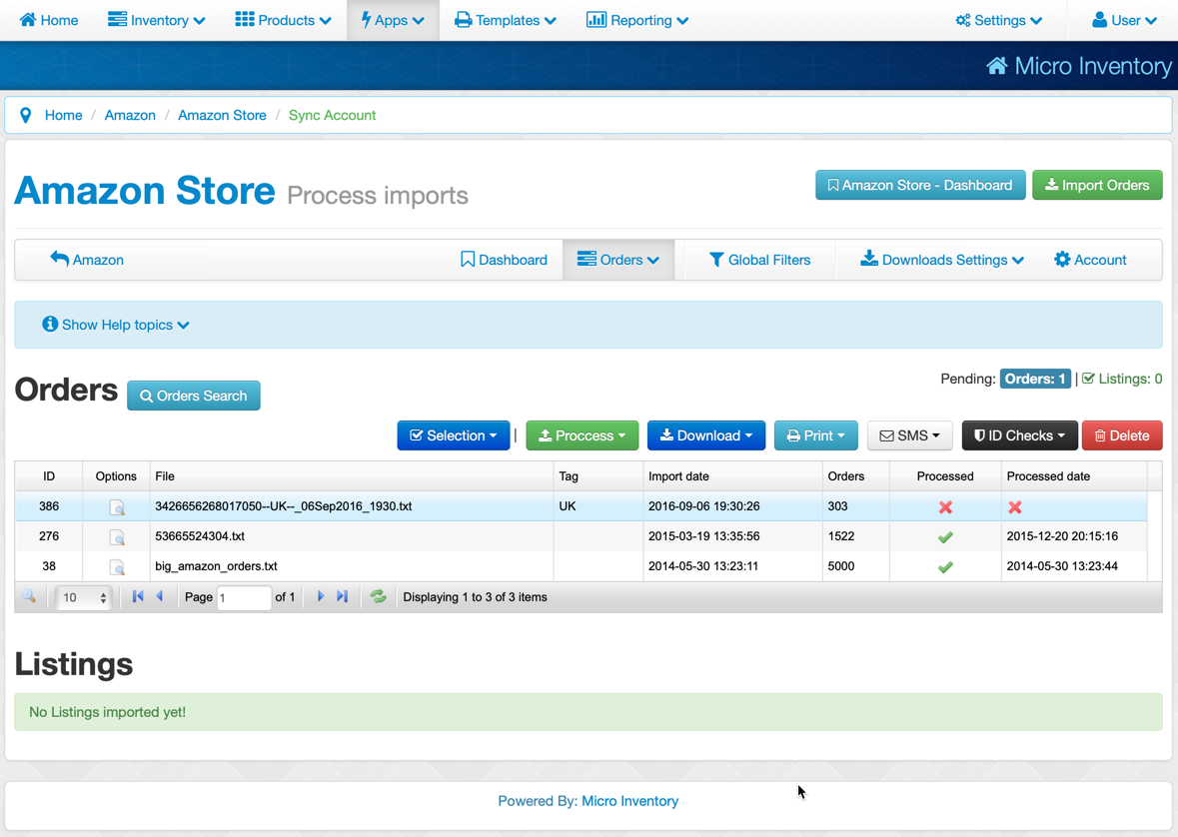Image resolution: width=1178 pixels, height=837 pixels.
Task: Open the Inventory menu
Action: (x=156, y=20)
